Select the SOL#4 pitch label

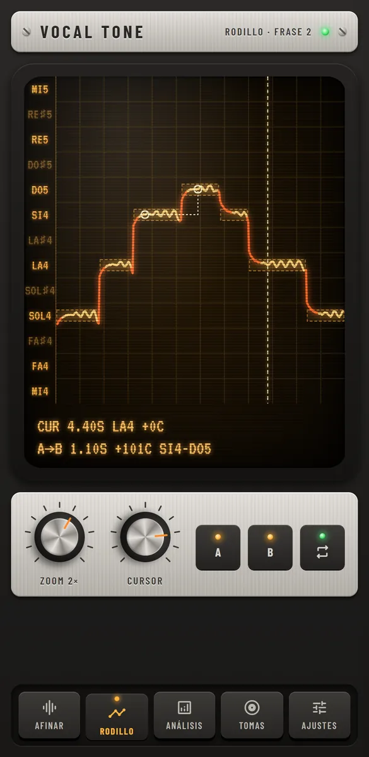pos(40,291)
